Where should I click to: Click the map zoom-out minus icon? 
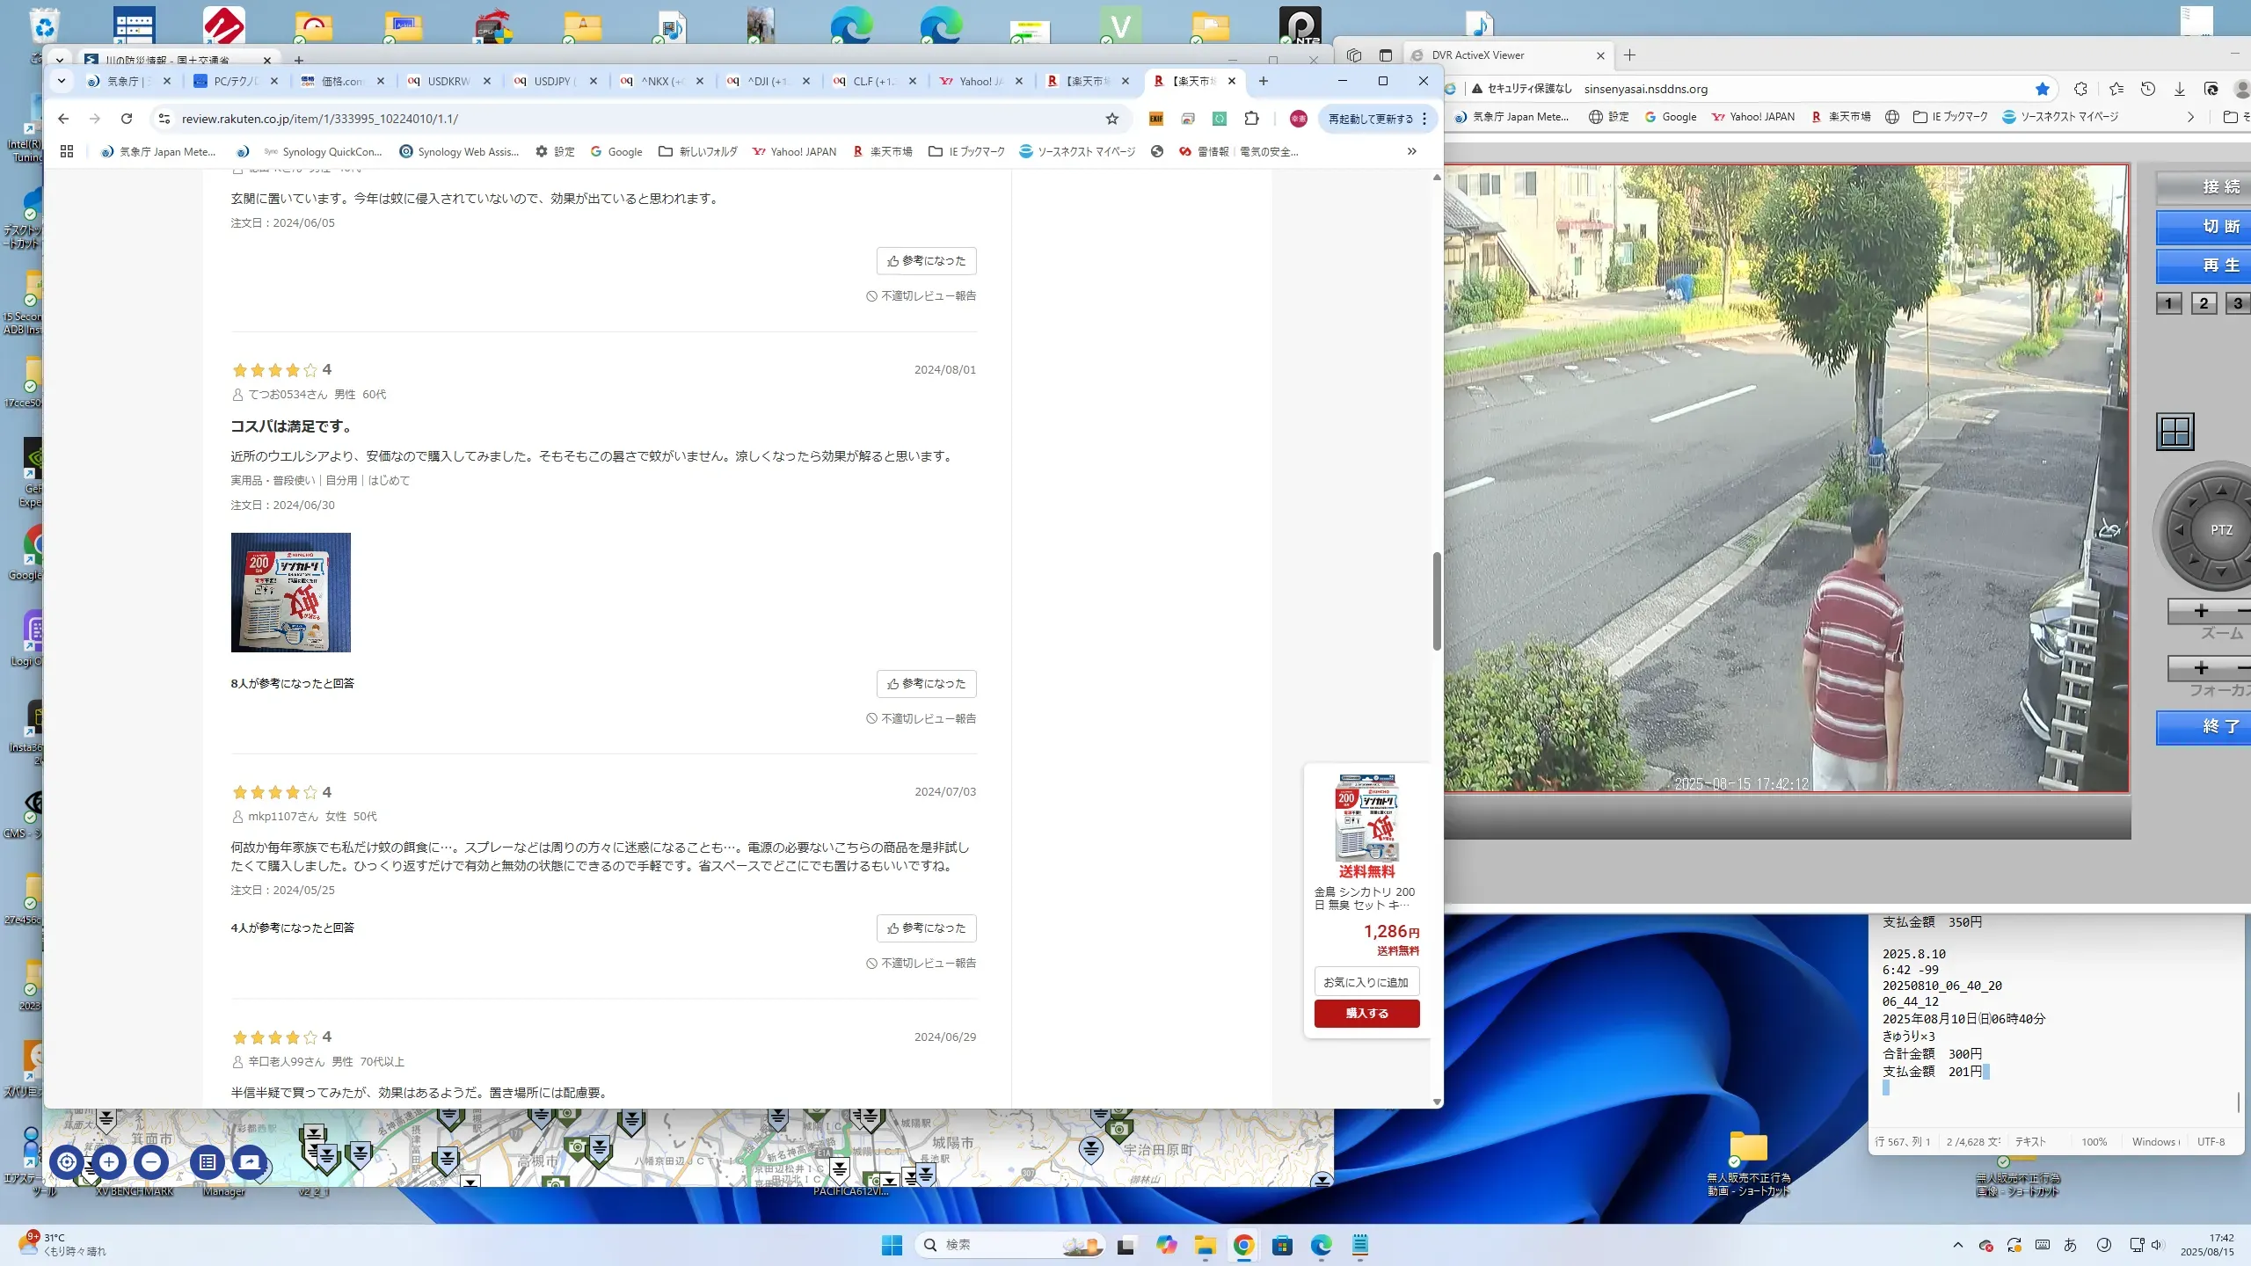pyautogui.click(x=151, y=1162)
